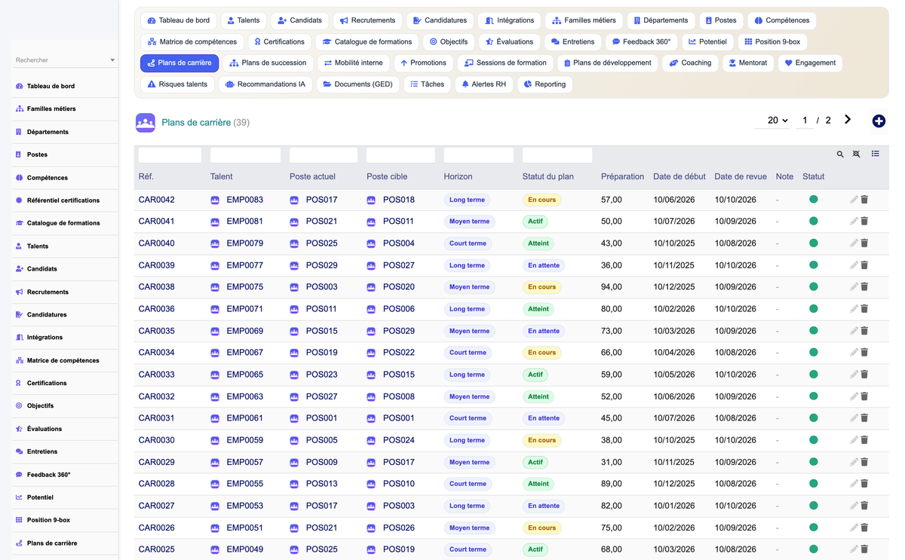Toggle the green status dot for CAR0036
Image resolution: width=905 pixels, height=560 pixels.
click(814, 309)
